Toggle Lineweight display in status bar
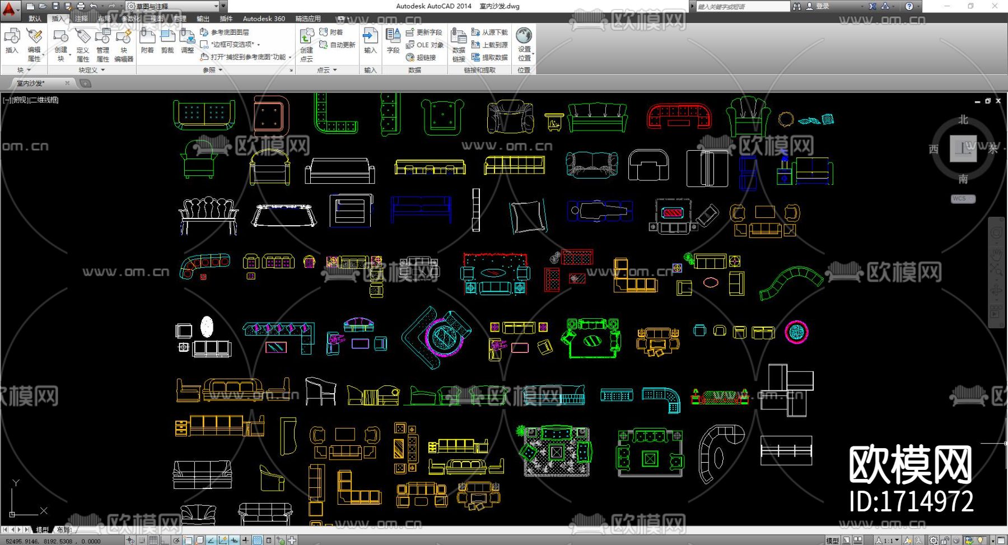 pos(245,541)
